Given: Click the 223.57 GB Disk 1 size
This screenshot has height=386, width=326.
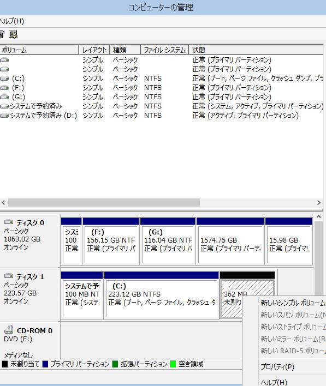Looking at the screenshot, I should point(20,293).
